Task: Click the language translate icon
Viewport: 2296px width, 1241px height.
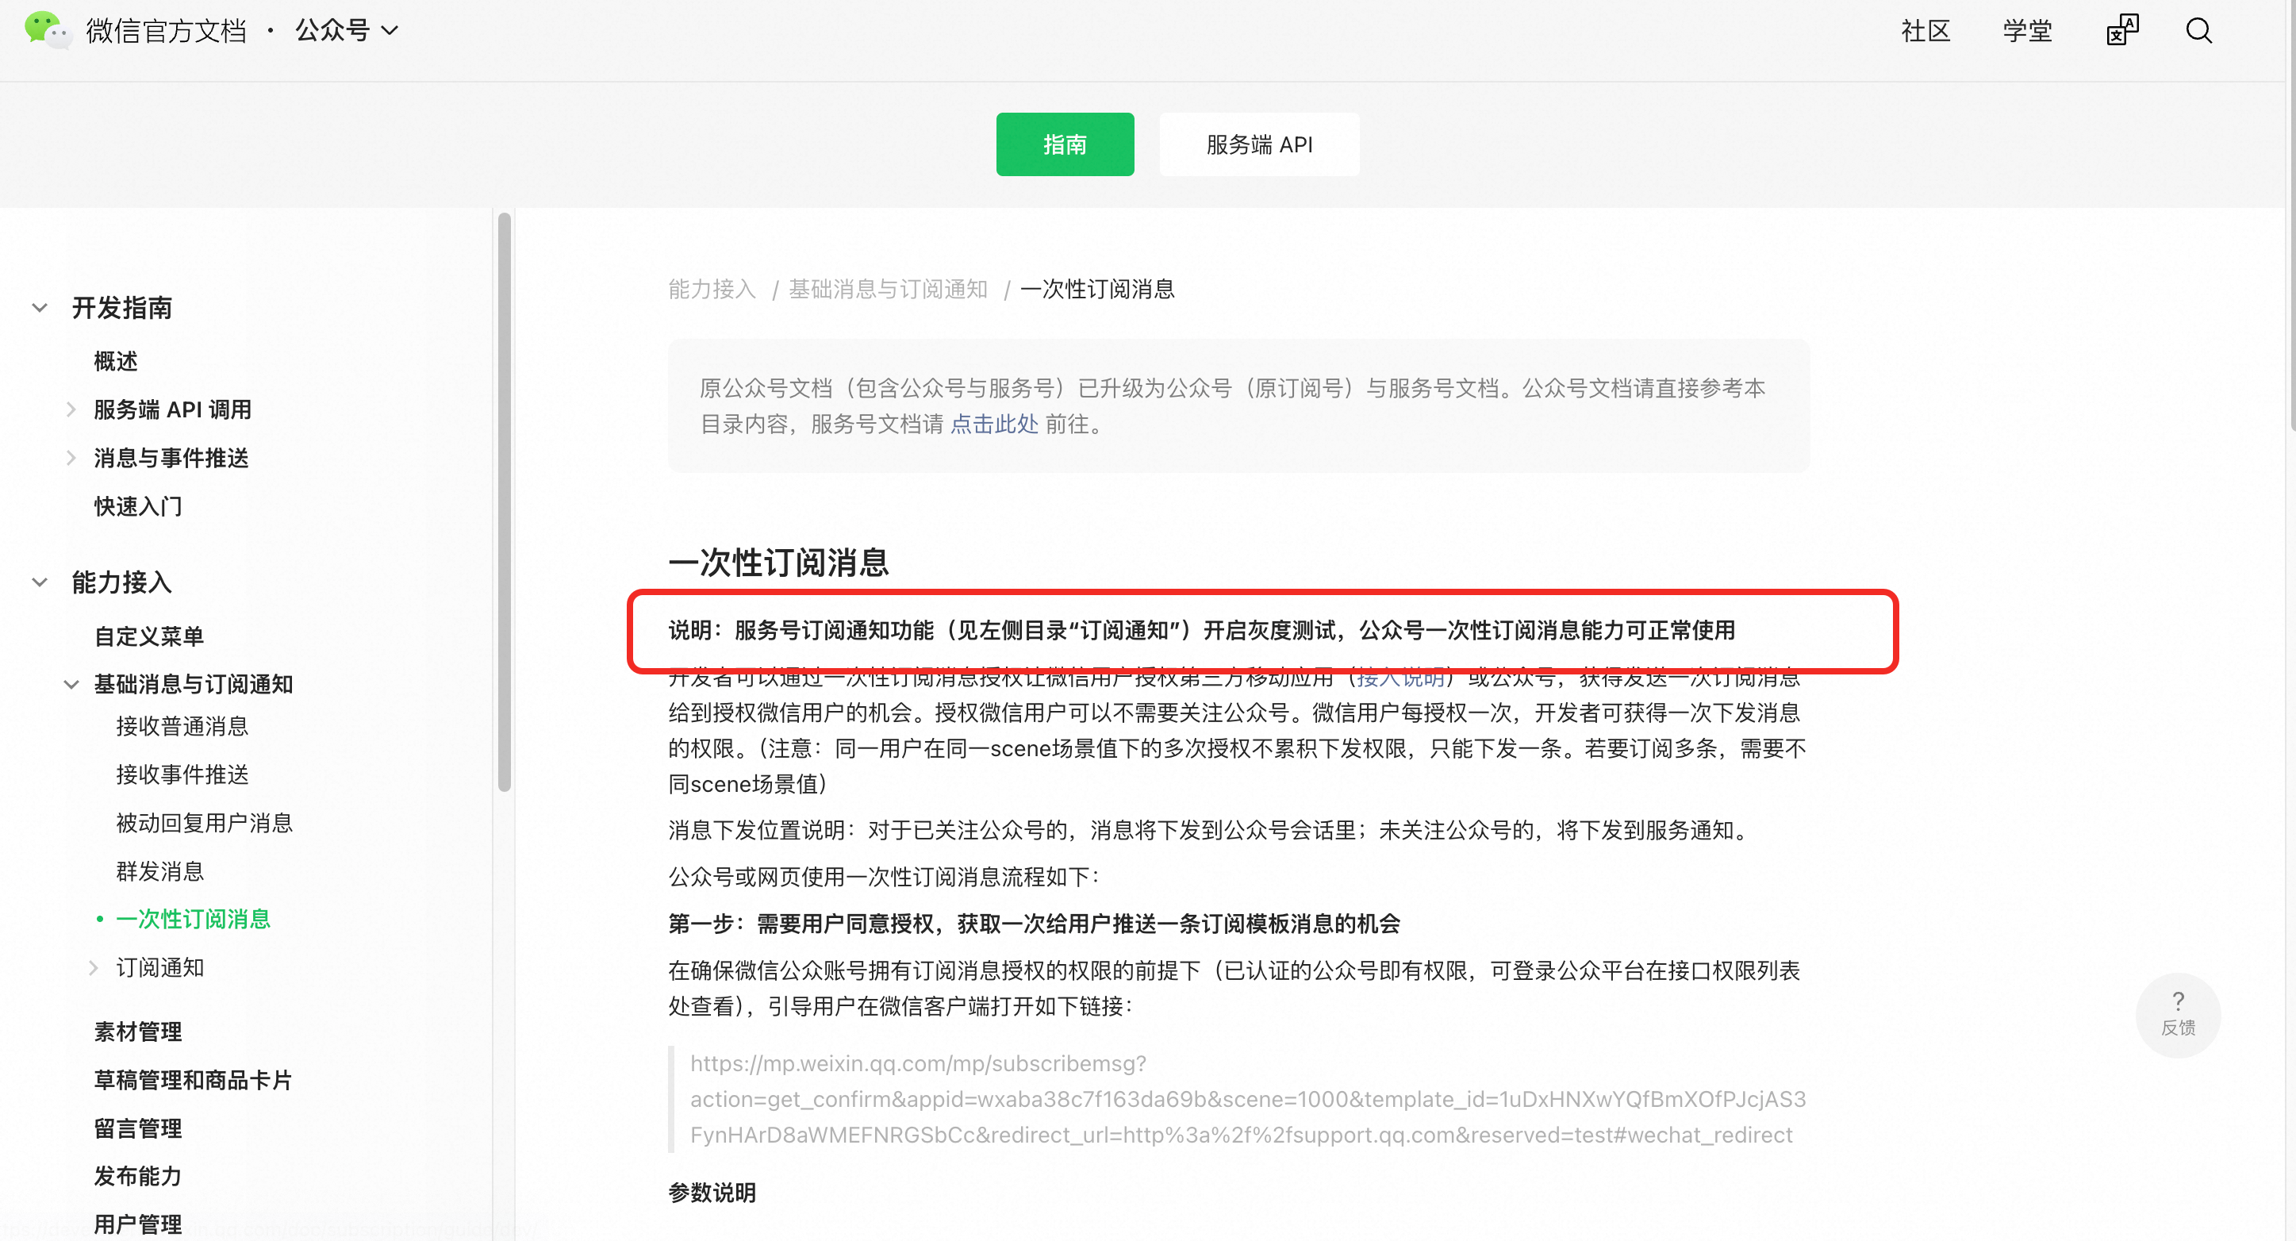Action: 2121,30
